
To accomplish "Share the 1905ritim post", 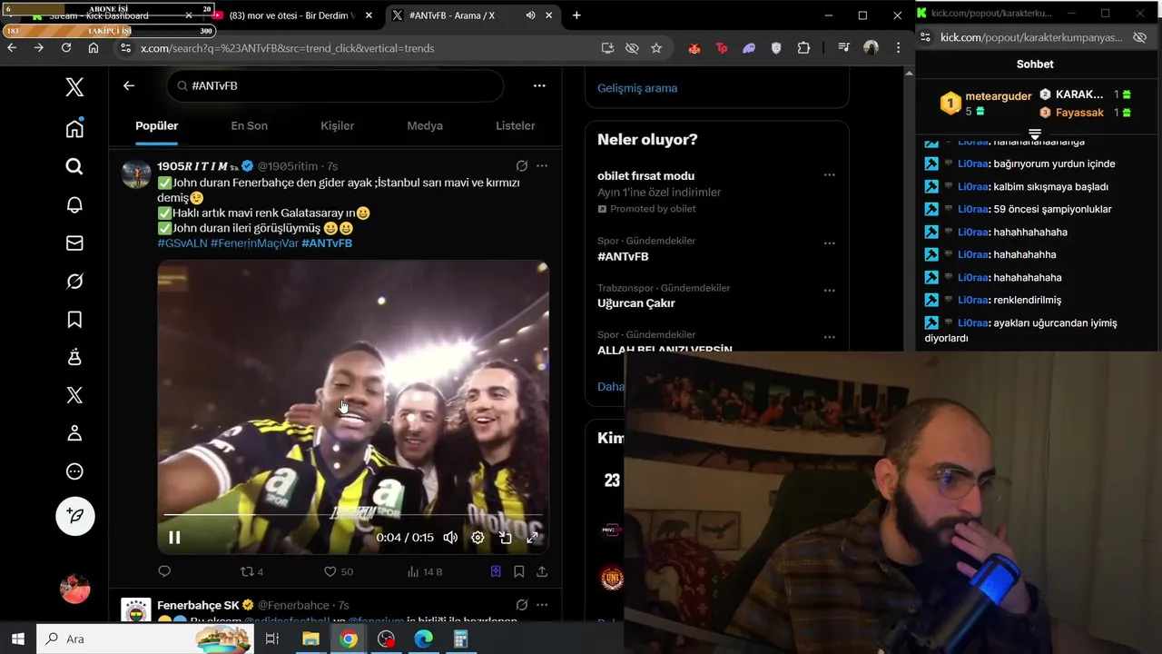I will click(x=542, y=571).
